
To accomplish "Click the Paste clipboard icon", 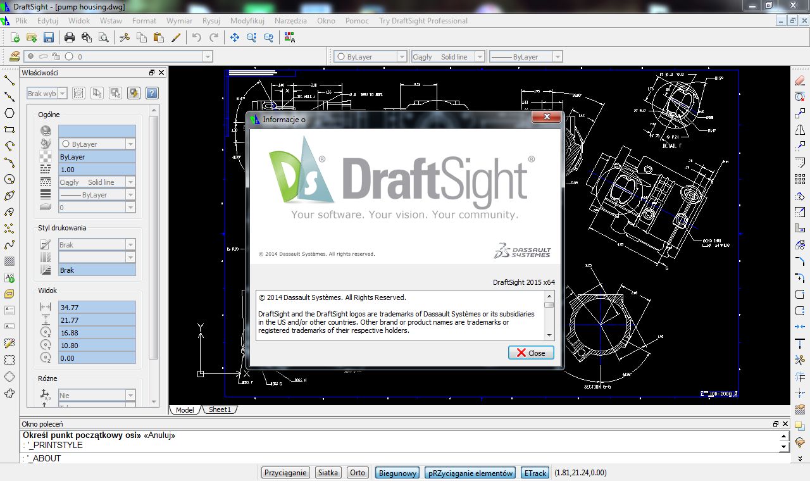I will 159,37.
